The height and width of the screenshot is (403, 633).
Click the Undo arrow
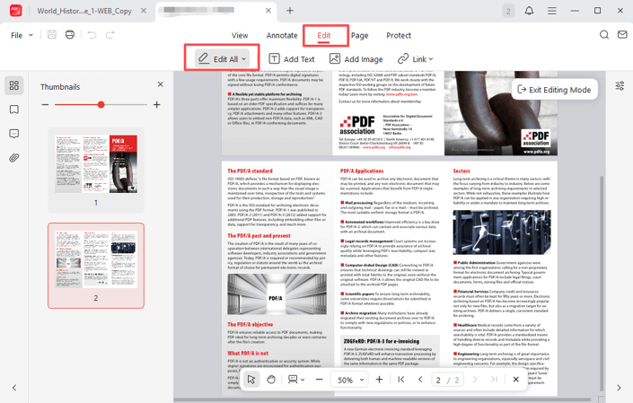pos(92,35)
